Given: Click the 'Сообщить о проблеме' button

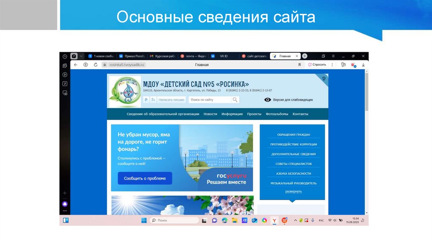Looking at the screenshot, I should tap(145, 178).
